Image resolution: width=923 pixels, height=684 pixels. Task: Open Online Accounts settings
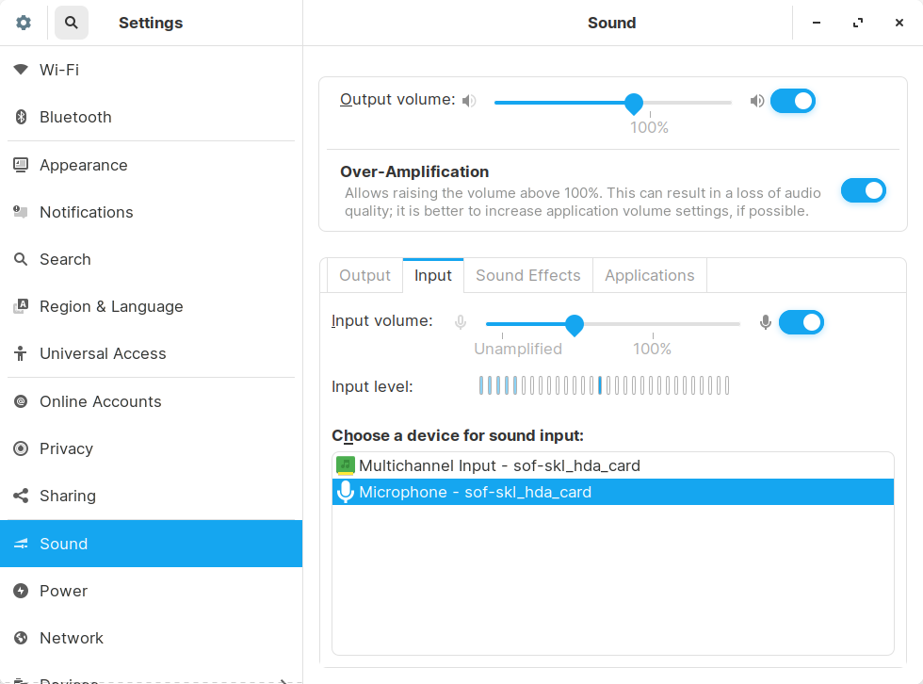[100, 401]
